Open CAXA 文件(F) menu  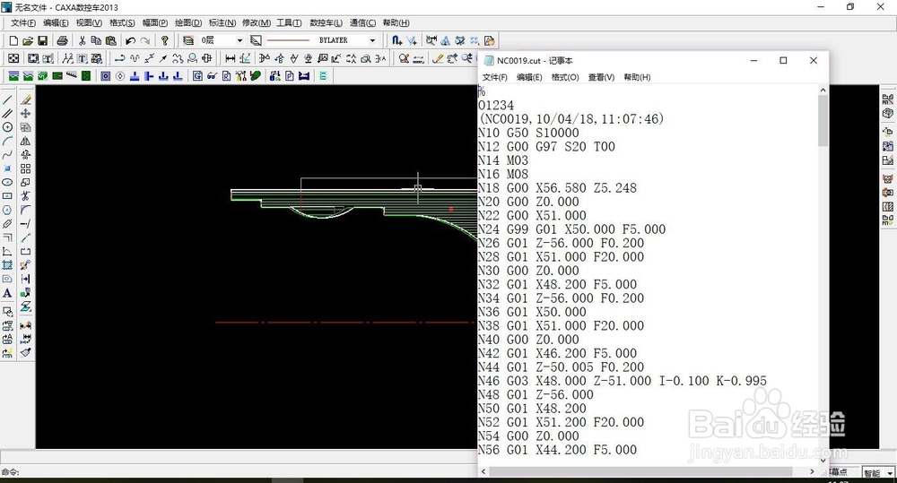click(23, 23)
